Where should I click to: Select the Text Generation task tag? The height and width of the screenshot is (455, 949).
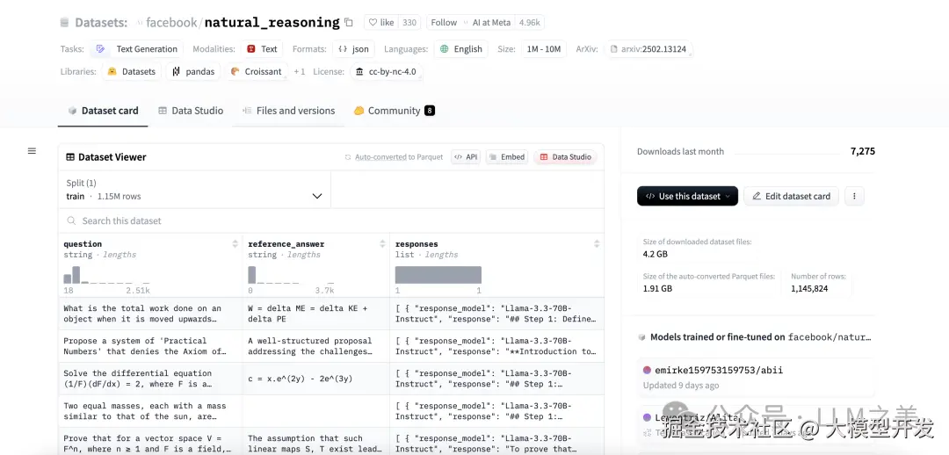(x=137, y=49)
